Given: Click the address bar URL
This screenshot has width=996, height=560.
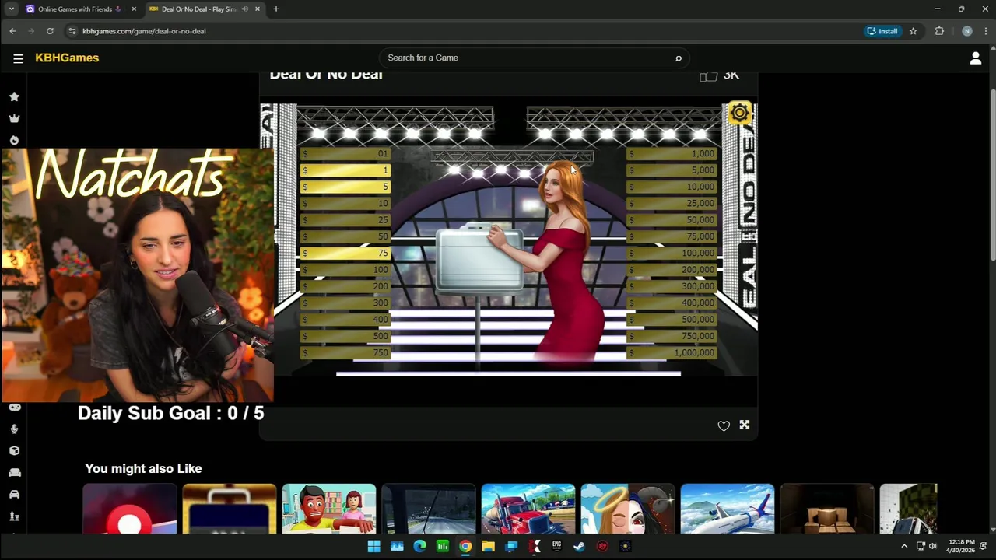Looking at the screenshot, I should coord(144,31).
